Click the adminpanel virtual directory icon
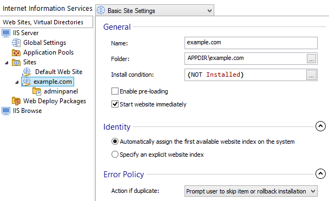Screen dimensions: 329x201 pos(37,91)
